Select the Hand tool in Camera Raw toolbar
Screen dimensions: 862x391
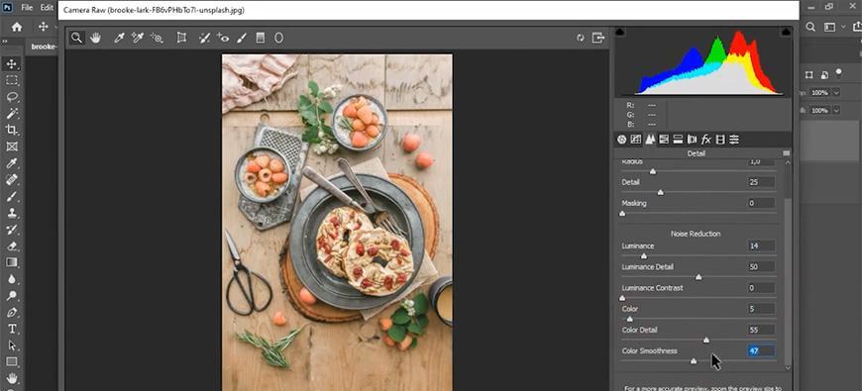pyautogui.click(x=96, y=38)
